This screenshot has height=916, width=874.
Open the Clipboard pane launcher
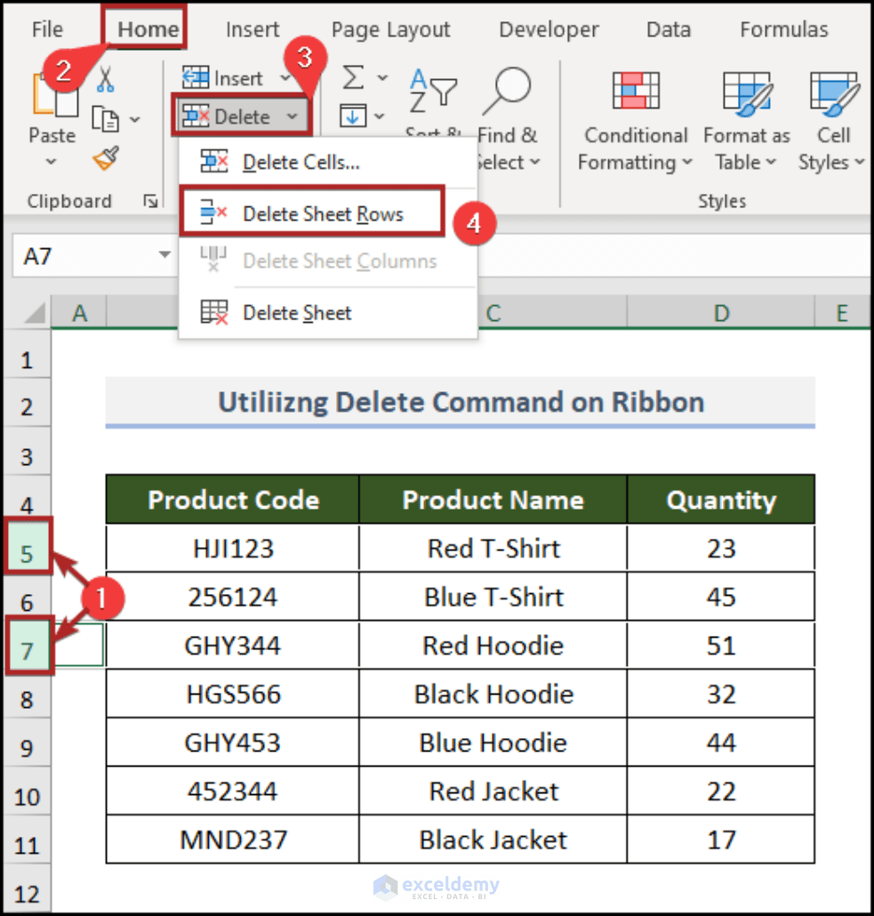click(151, 199)
